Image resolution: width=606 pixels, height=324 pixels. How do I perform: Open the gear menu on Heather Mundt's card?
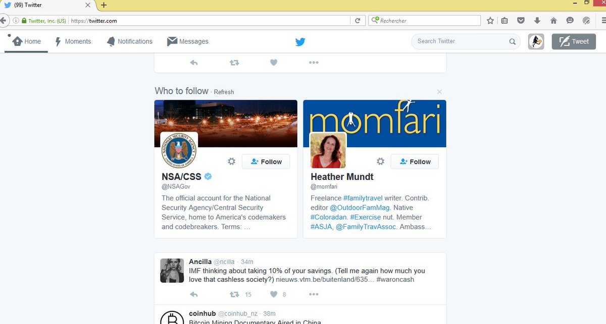pyautogui.click(x=380, y=161)
